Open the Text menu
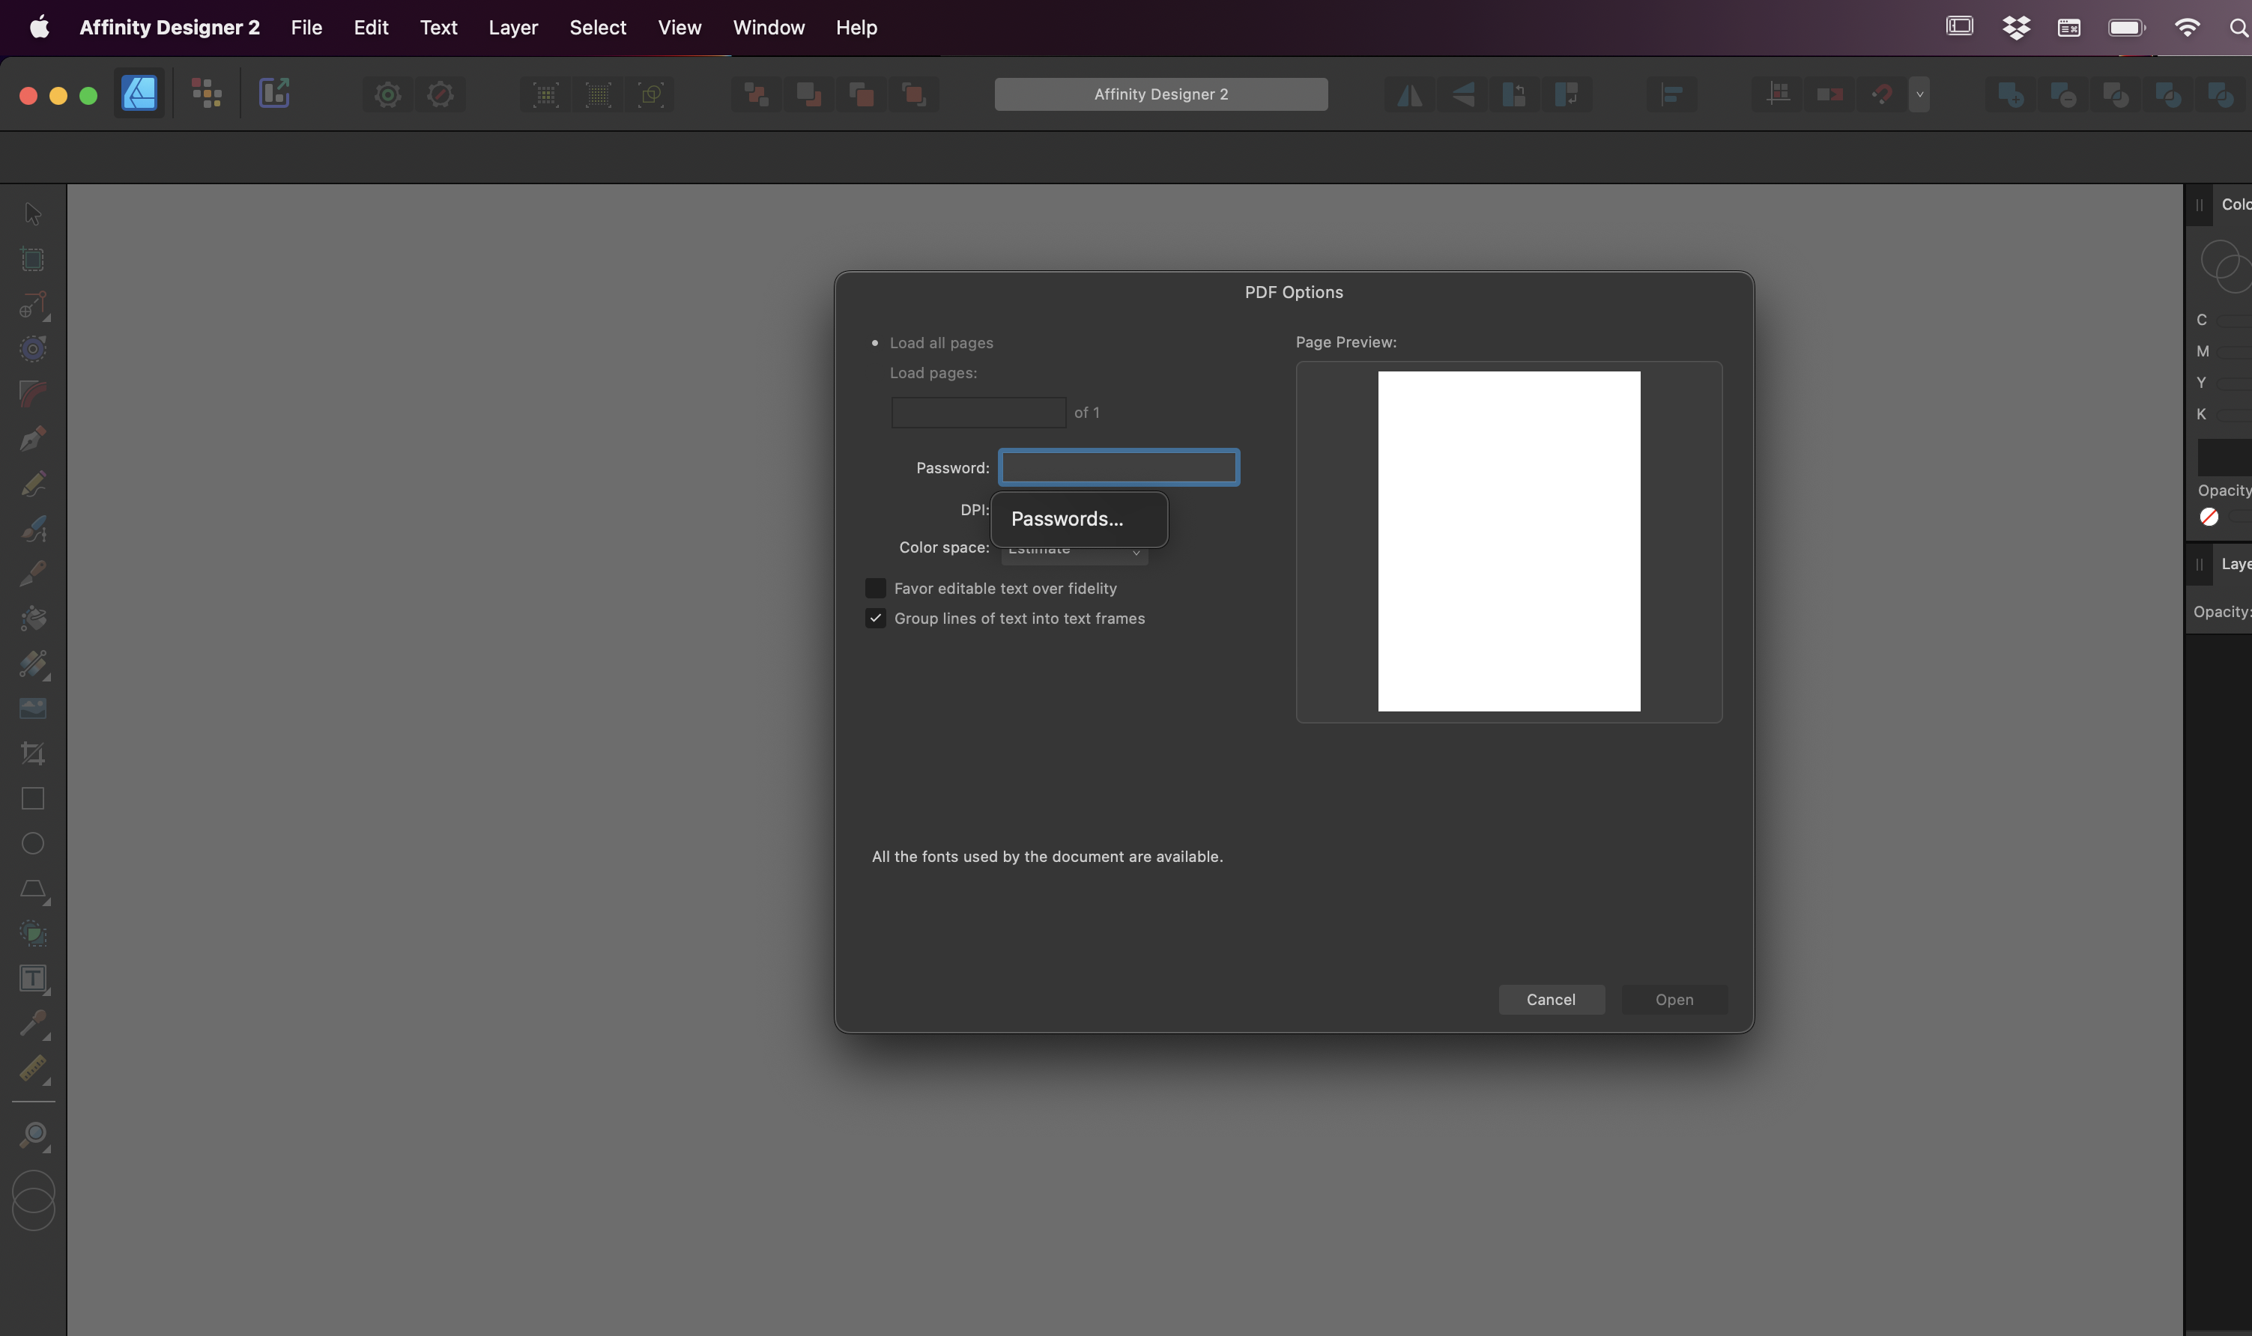 pyautogui.click(x=438, y=28)
